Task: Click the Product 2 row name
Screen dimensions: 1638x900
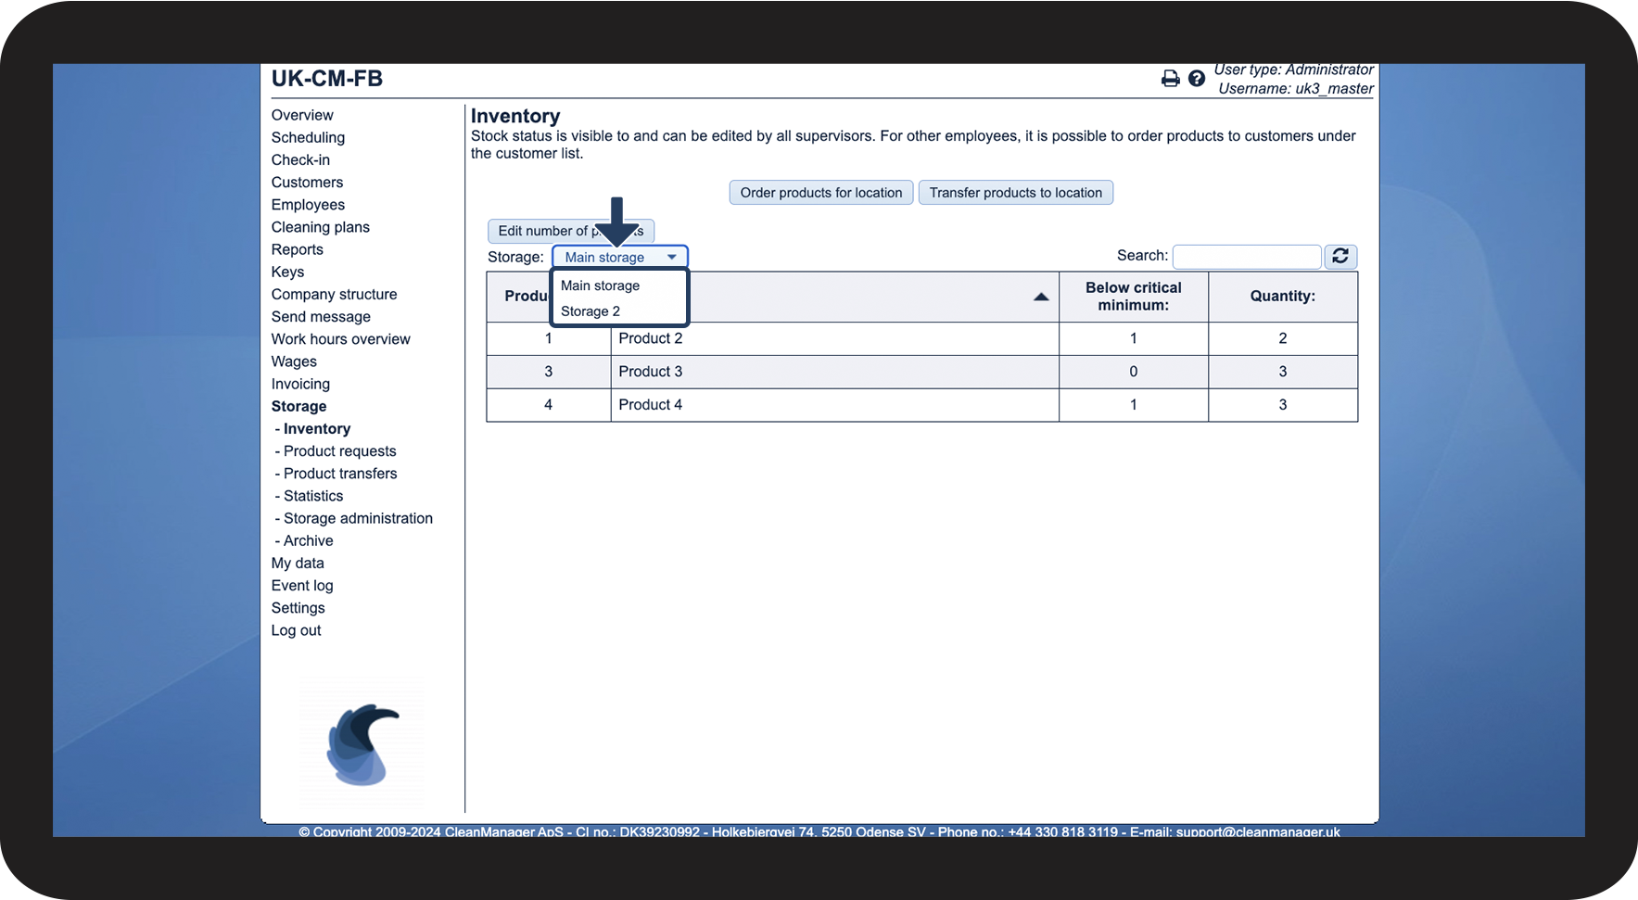Action: (x=651, y=338)
